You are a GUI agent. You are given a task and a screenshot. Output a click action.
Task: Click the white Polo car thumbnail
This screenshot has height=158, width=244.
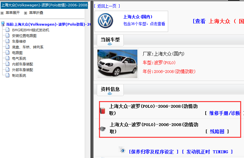pyautogui.click(x=117, y=63)
